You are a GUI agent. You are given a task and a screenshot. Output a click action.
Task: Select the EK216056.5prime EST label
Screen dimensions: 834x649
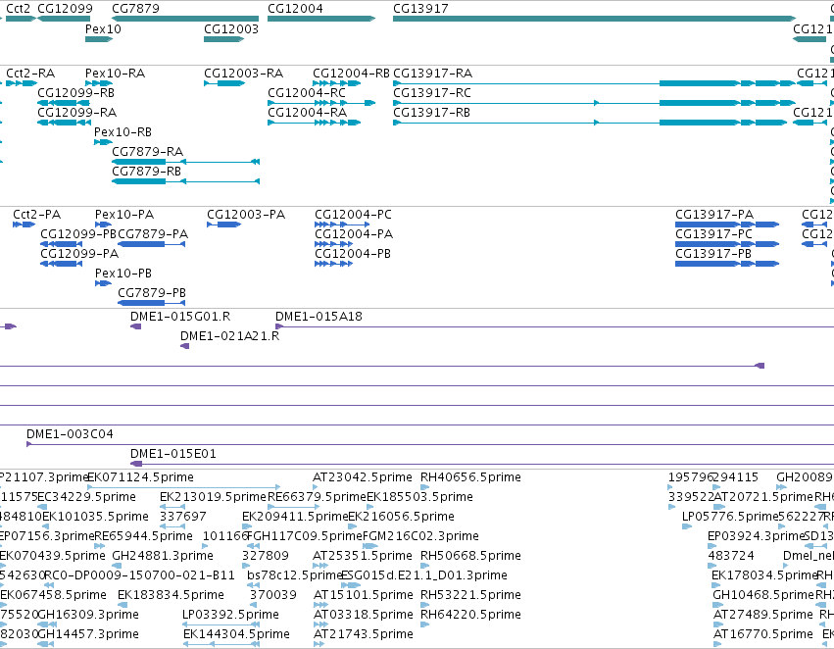401,517
